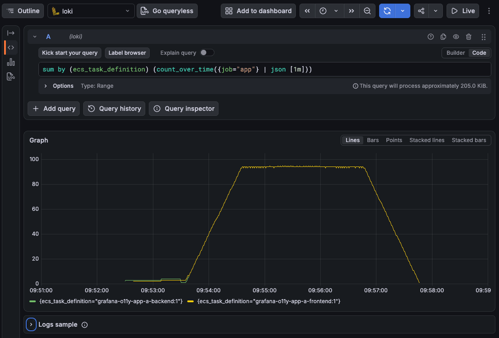The image size is (499, 338).
Task: Click 09:55:00 axis label
Action: coord(265,290)
